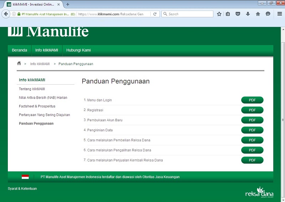Open the Firefox hamburger menu
Screen dimensions: 285x202
pos(280,14)
